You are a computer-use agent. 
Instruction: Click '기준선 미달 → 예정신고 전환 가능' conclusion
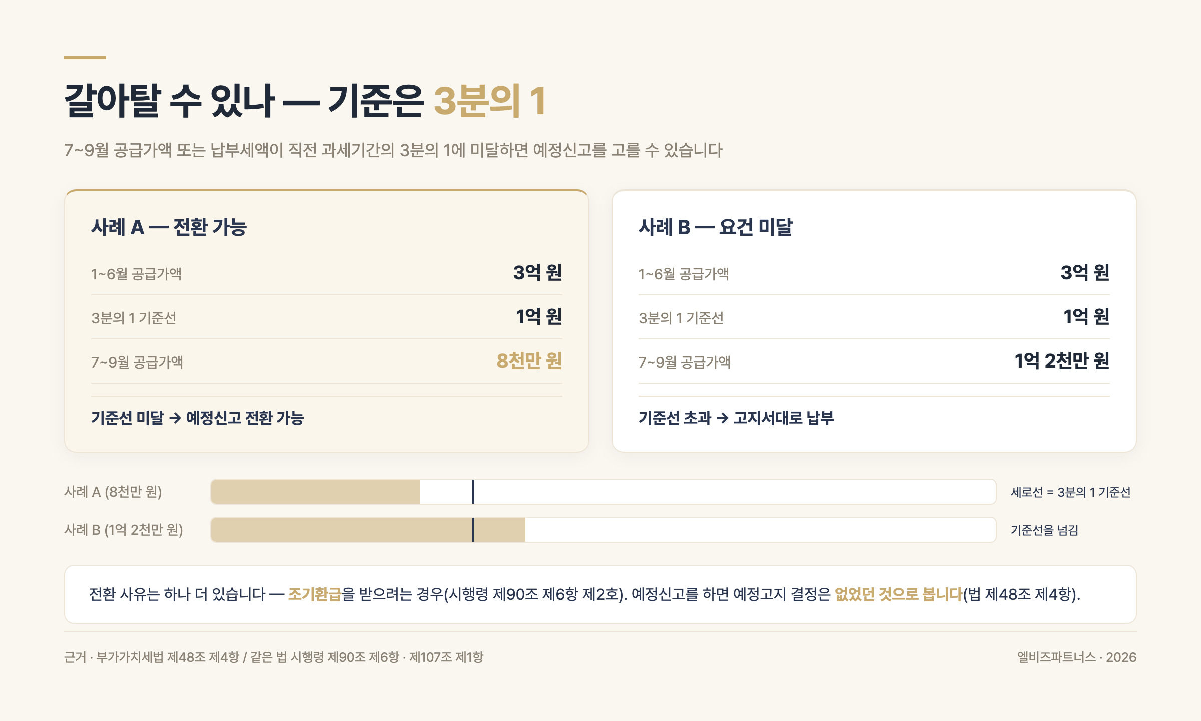pyautogui.click(x=198, y=418)
